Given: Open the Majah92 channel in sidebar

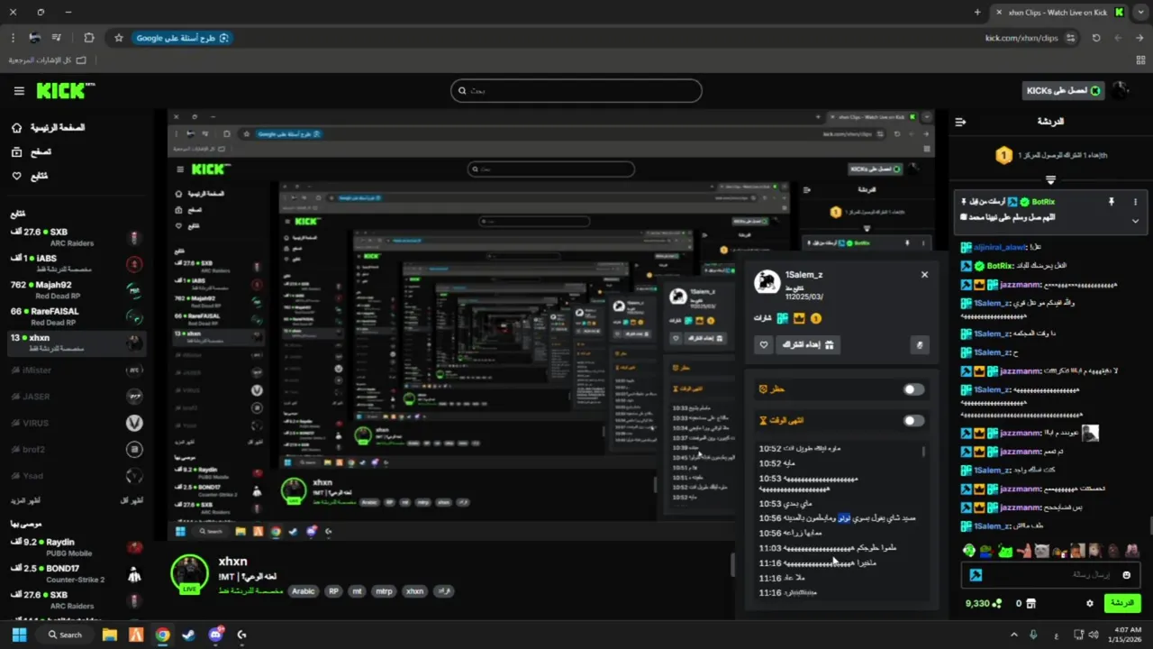Looking at the screenshot, I should pyautogui.click(x=75, y=290).
